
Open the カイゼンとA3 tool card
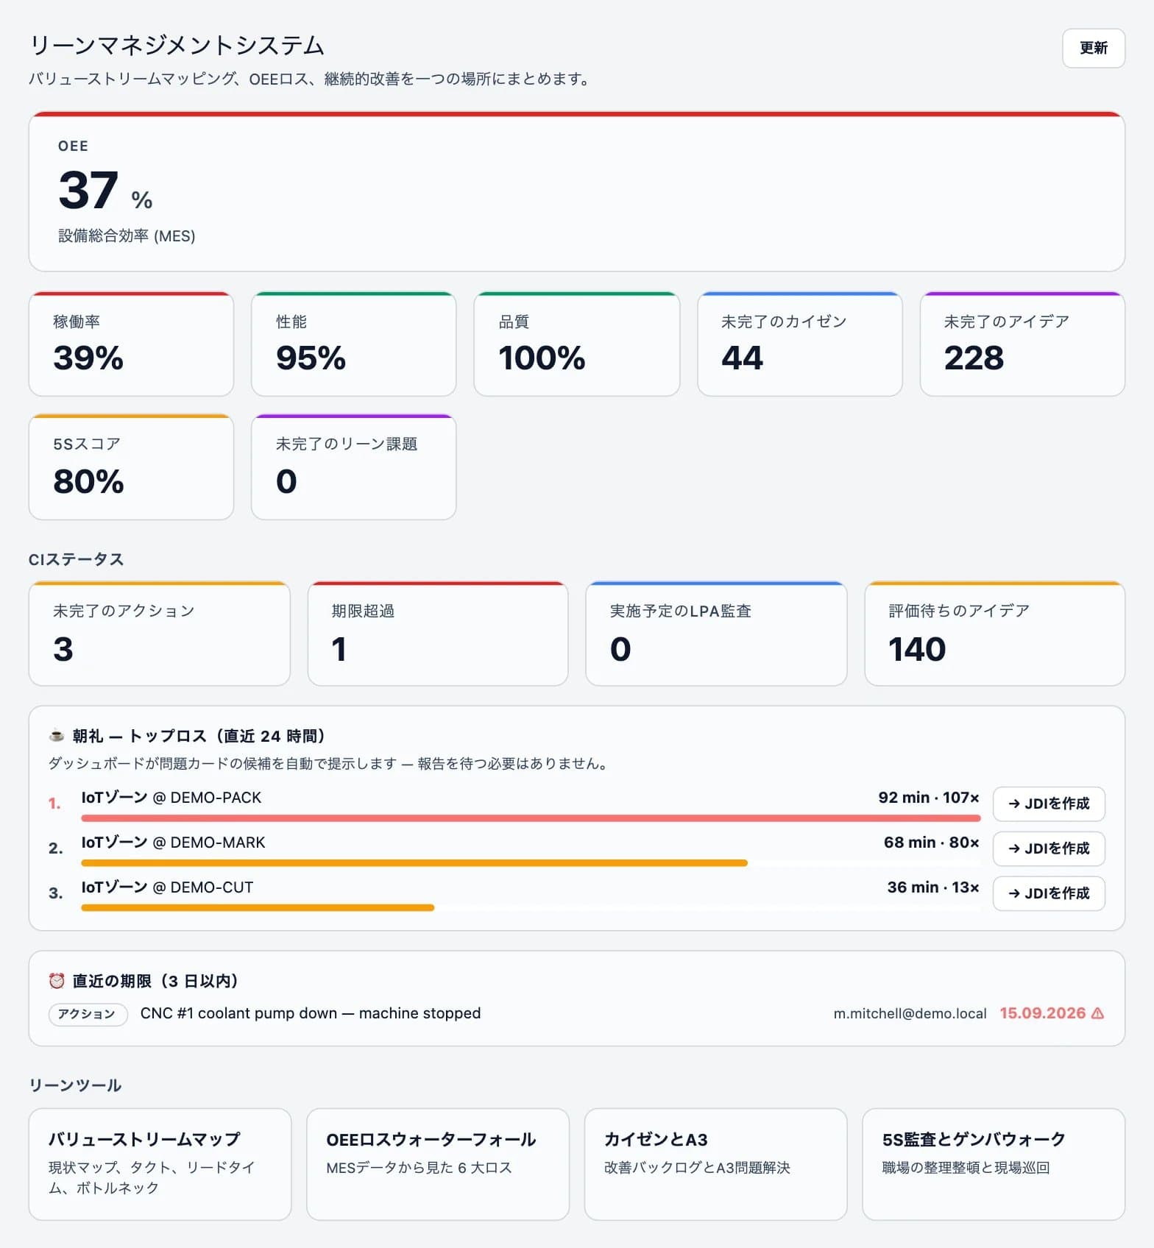pyautogui.click(x=715, y=1164)
